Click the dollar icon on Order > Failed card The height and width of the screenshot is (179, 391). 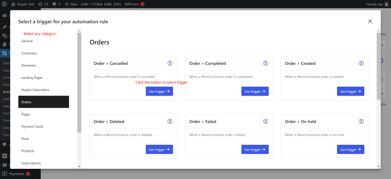266,121
